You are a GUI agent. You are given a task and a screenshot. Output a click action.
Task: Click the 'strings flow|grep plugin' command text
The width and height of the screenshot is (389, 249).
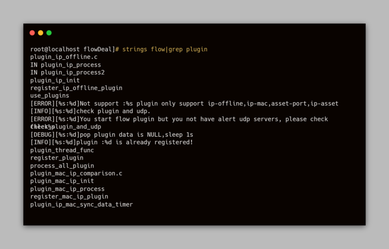point(165,49)
